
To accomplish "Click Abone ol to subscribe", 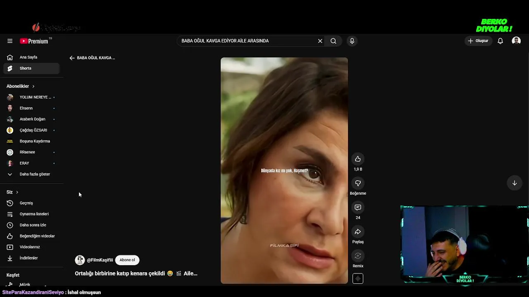I will coord(127,260).
